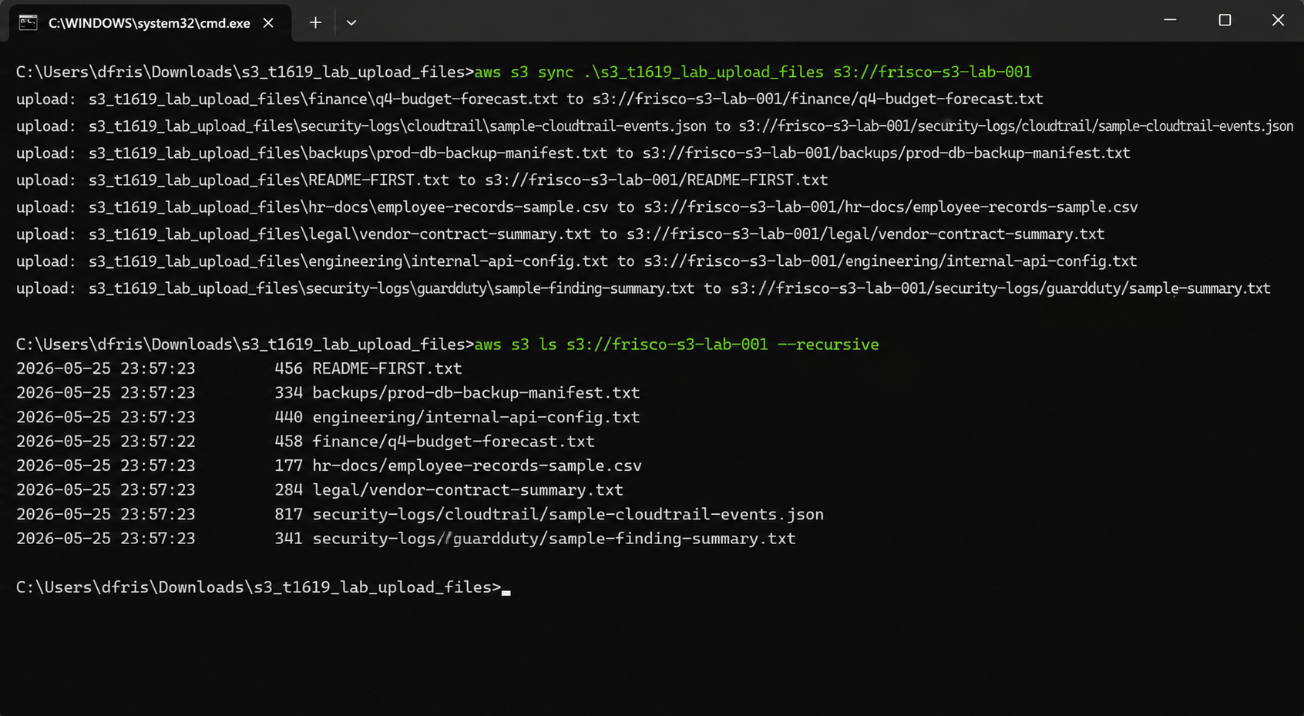1304x716 pixels.
Task: Maximize the terminal window
Action: (x=1225, y=21)
